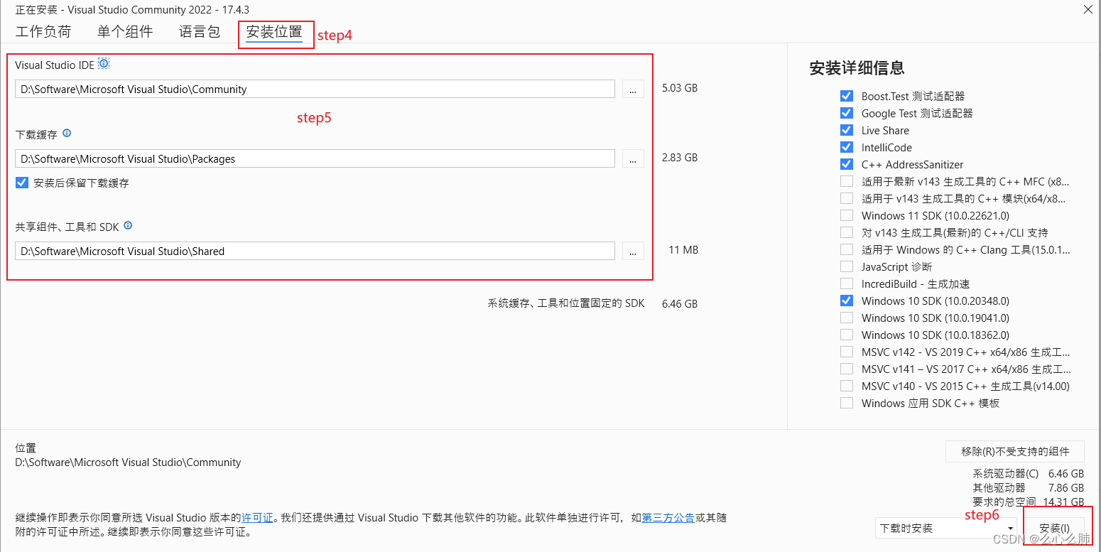This screenshot has height=552, width=1101.
Task: Uncheck the Live Share component
Action: (846, 130)
